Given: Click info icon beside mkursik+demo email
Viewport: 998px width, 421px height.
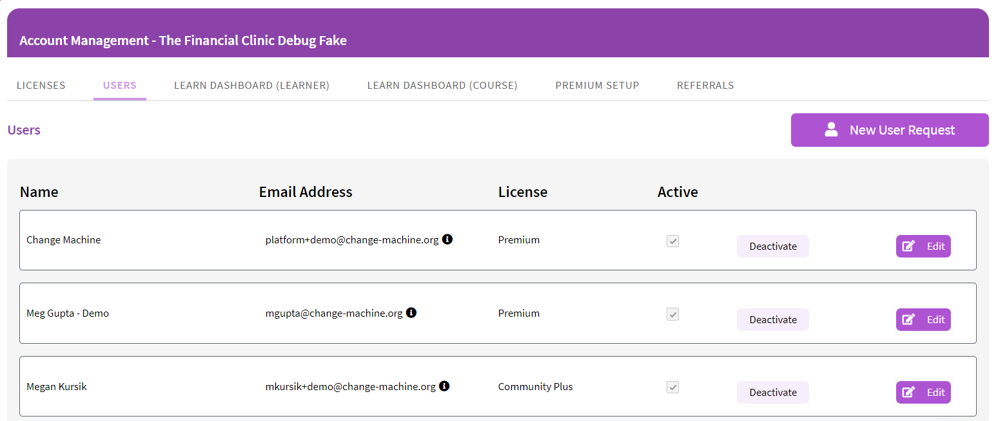Looking at the screenshot, I should pyautogui.click(x=444, y=386).
